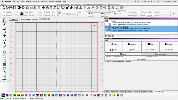Click the Undo arrow icon

coord(19,7)
